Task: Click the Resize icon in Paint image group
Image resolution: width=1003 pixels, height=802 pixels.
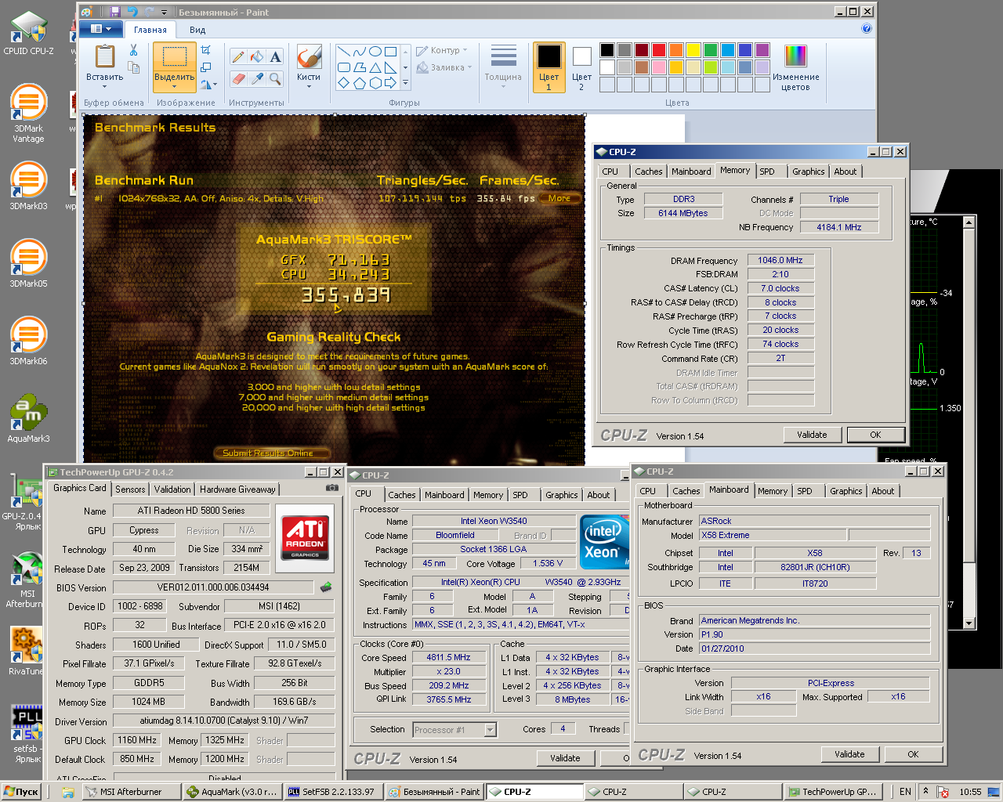Action: pyautogui.click(x=206, y=67)
